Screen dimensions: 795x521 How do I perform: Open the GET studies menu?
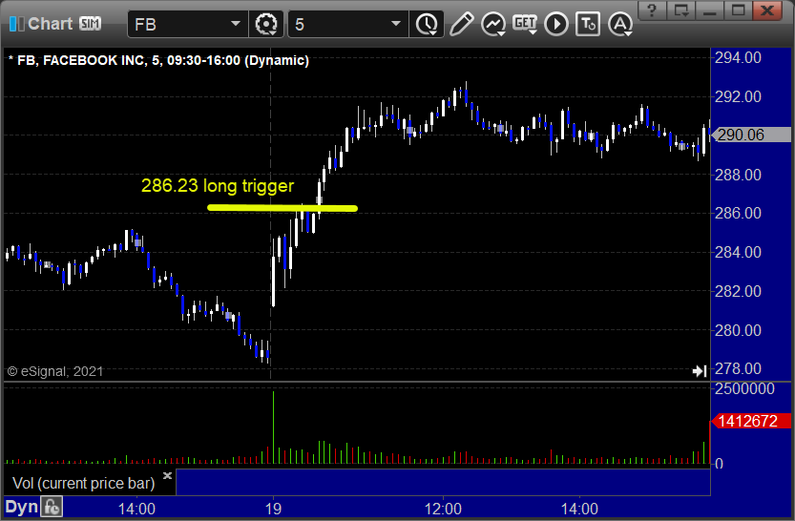[x=525, y=24]
